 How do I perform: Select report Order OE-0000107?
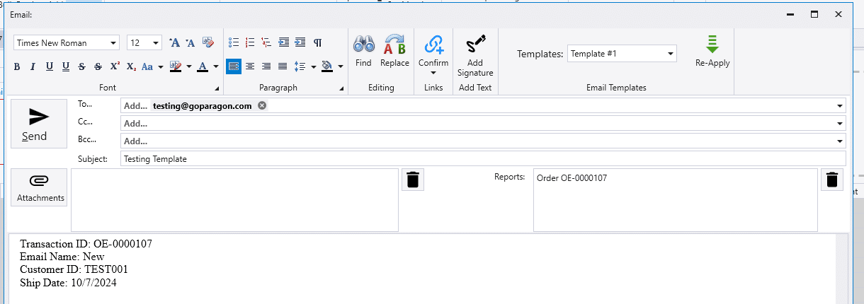(x=572, y=178)
